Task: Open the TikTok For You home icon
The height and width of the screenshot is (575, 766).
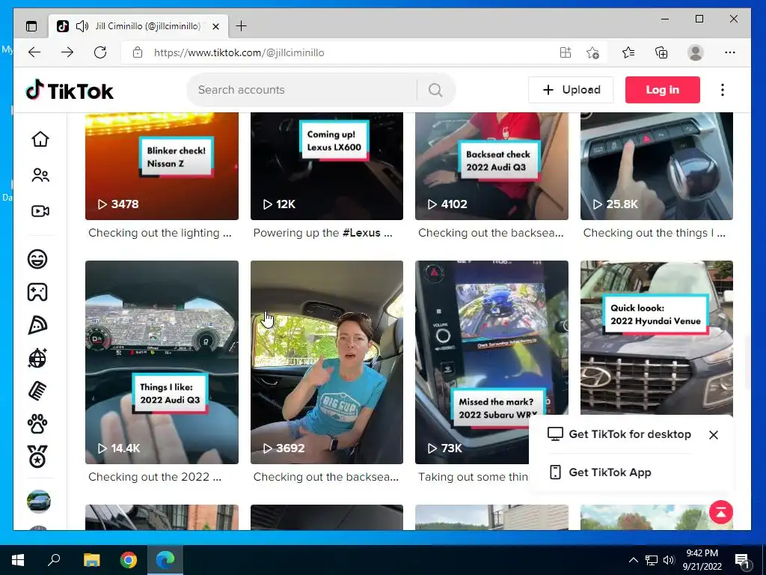Action: tap(40, 139)
